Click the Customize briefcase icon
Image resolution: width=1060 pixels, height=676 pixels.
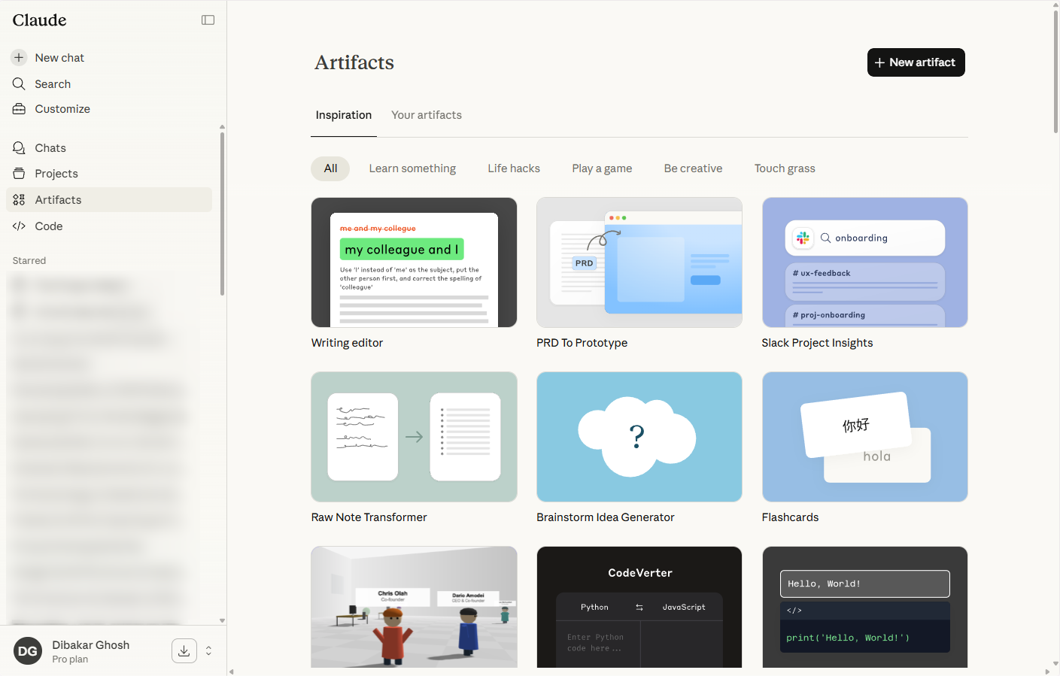[19, 109]
